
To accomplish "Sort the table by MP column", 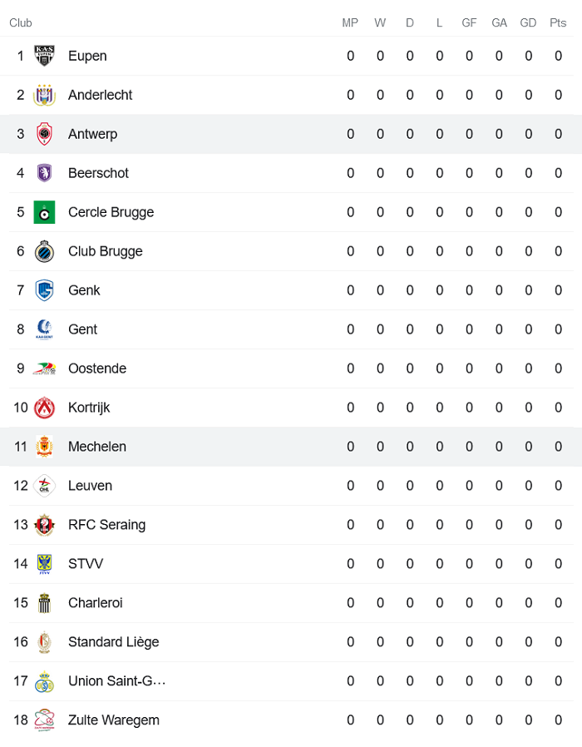I will 350,23.
